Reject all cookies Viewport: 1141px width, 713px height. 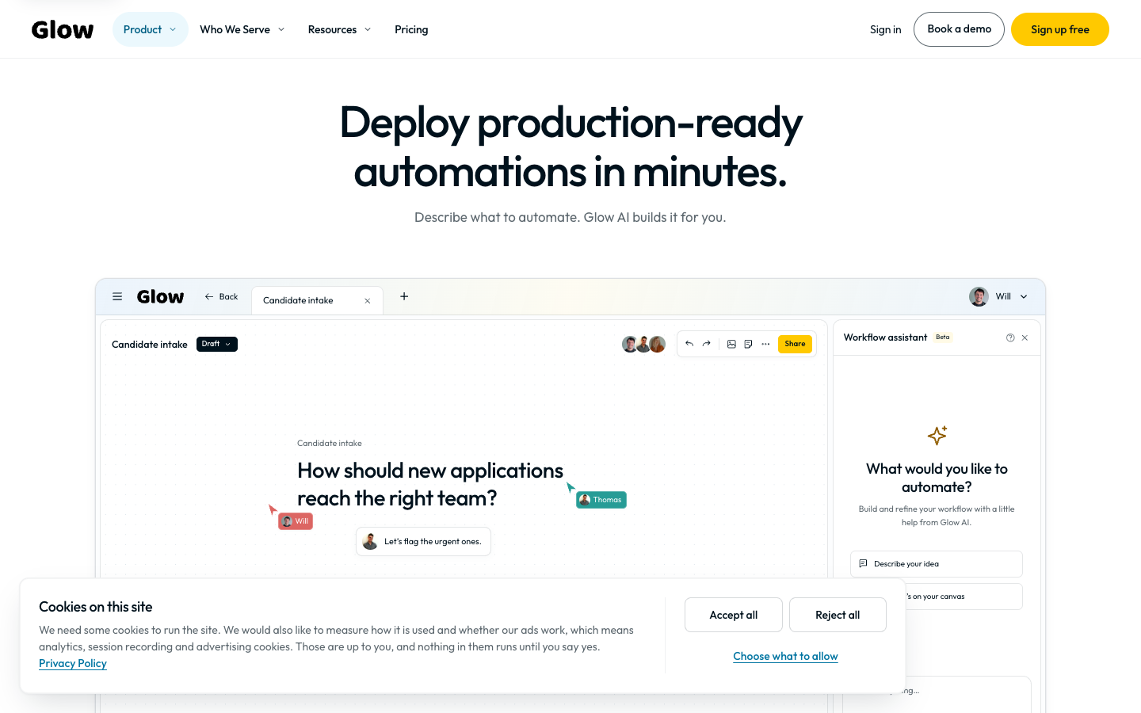point(838,615)
